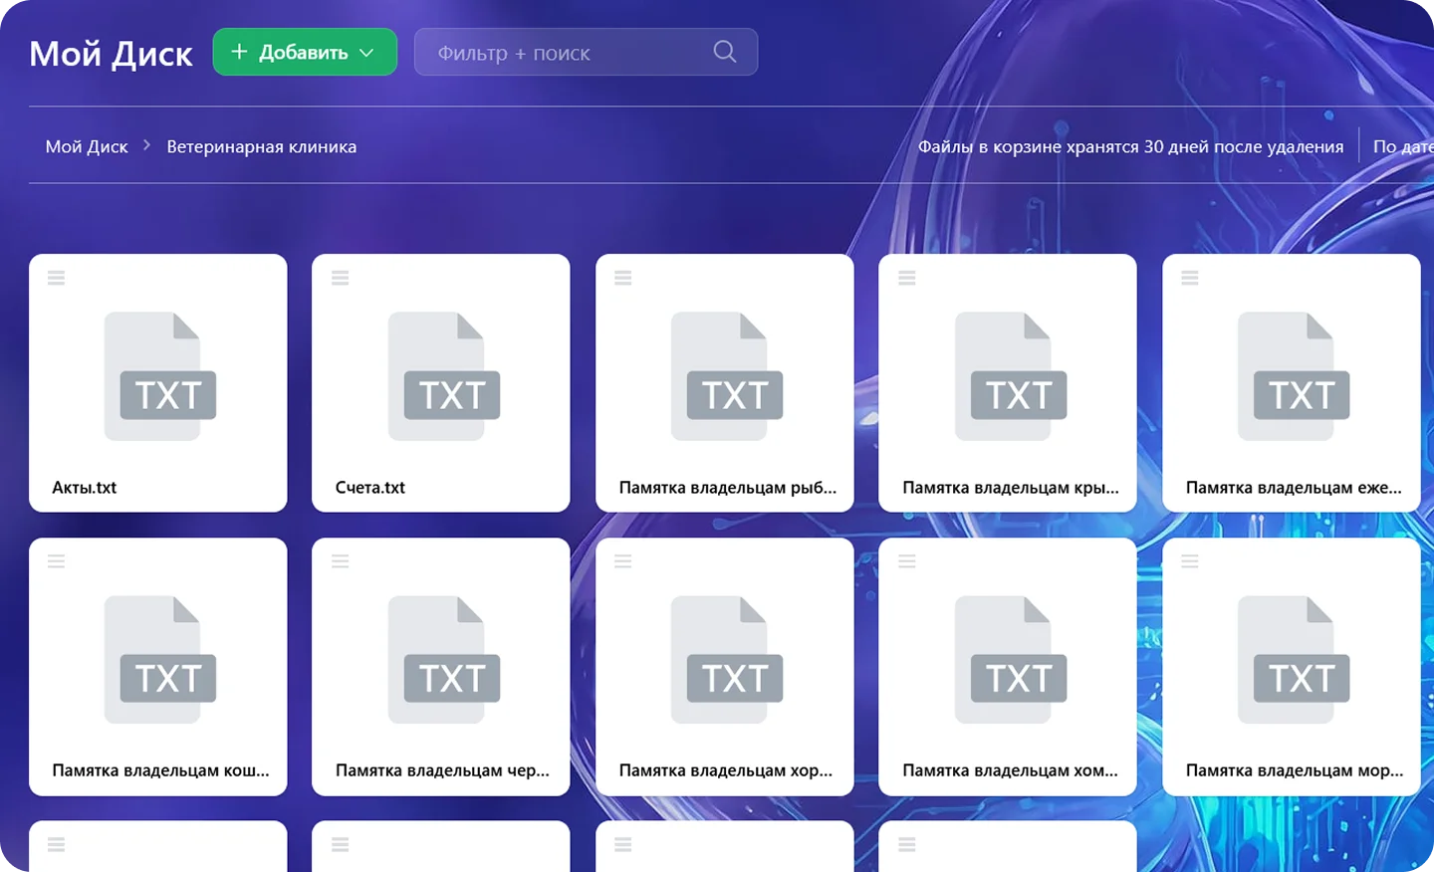The height and width of the screenshot is (872, 1434).
Task: Click the green Добавить button
Action: click(x=305, y=52)
